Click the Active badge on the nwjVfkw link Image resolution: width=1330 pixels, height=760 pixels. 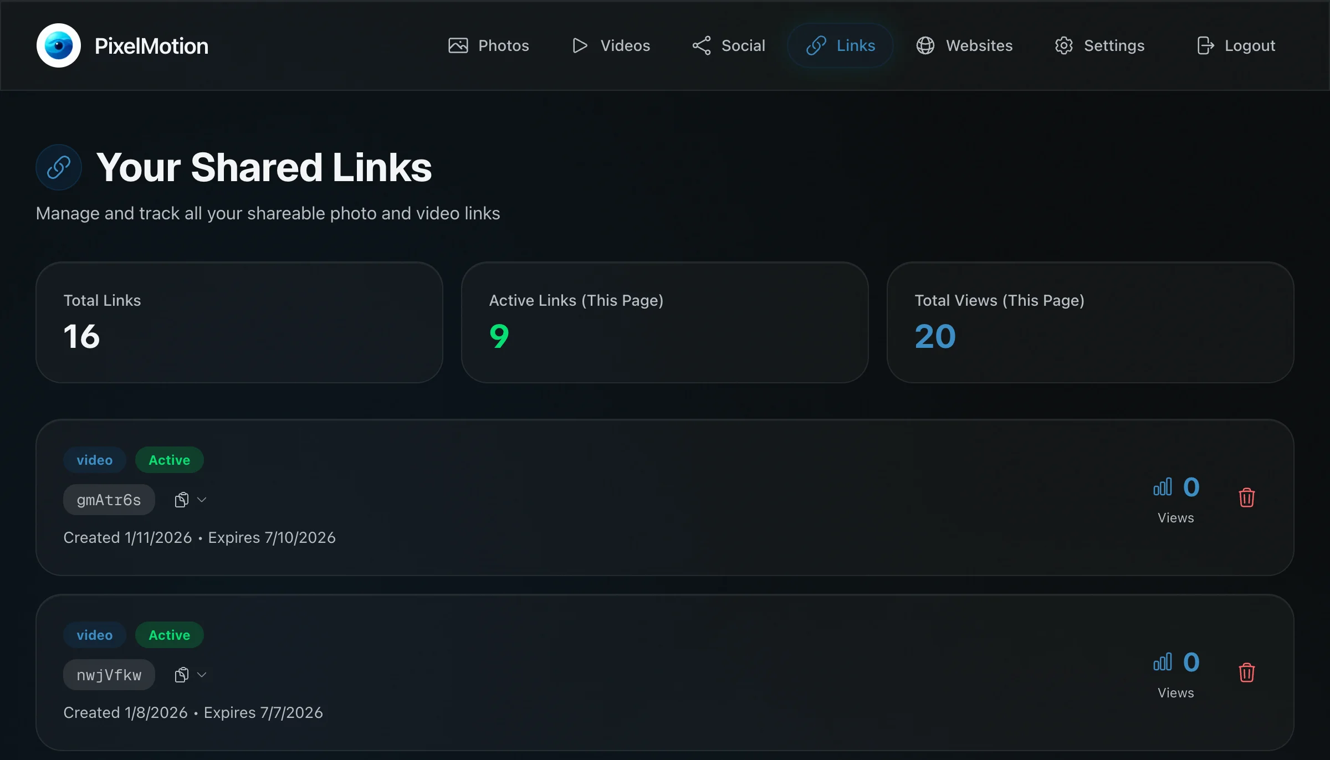tap(169, 635)
